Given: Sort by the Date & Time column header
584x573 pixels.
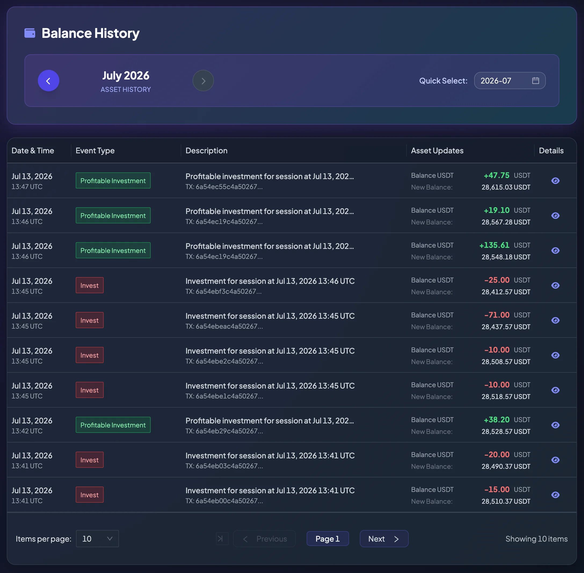Looking at the screenshot, I should (x=33, y=150).
